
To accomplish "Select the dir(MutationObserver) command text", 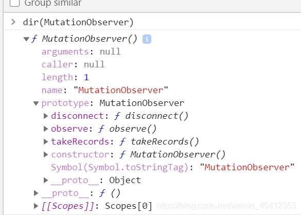I will click(78, 22).
